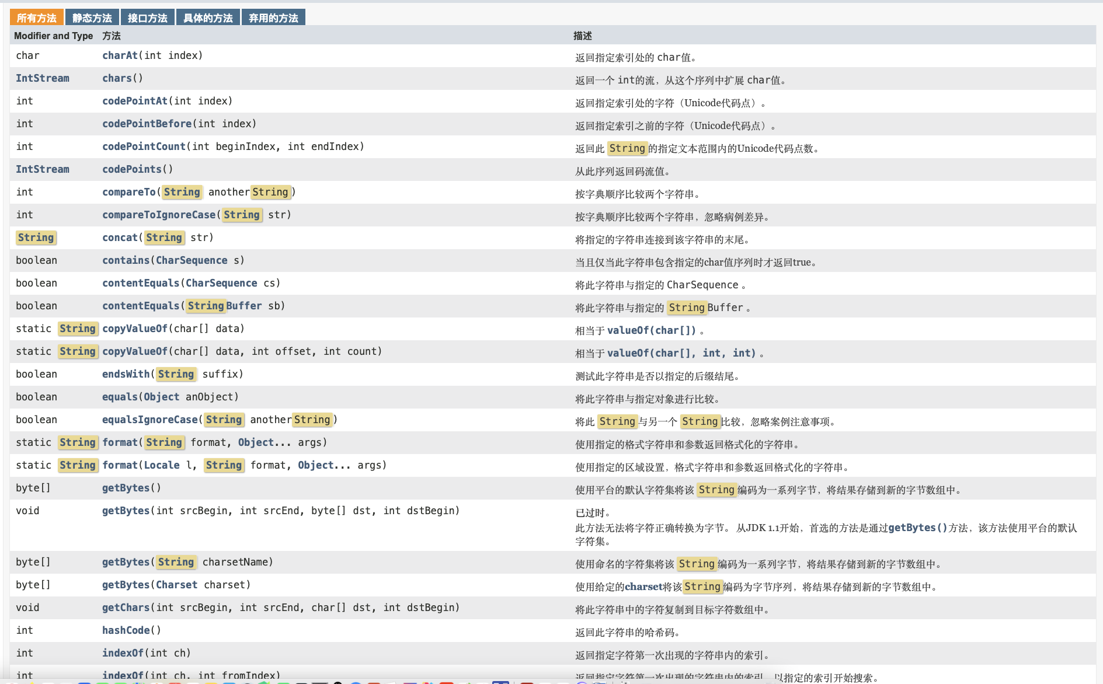Open the no-argument getBytes() method link
1103x684 pixels.
pyautogui.click(x=126, y=488)
